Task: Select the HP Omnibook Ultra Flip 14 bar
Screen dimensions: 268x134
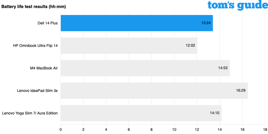Action: [x=129, y=46]
